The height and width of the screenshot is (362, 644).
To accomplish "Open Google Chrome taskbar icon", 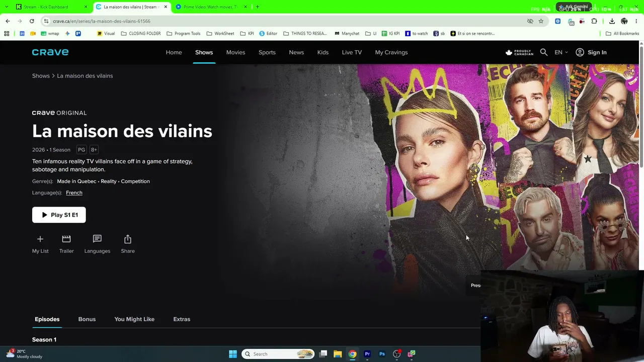I will pos(353,354).
